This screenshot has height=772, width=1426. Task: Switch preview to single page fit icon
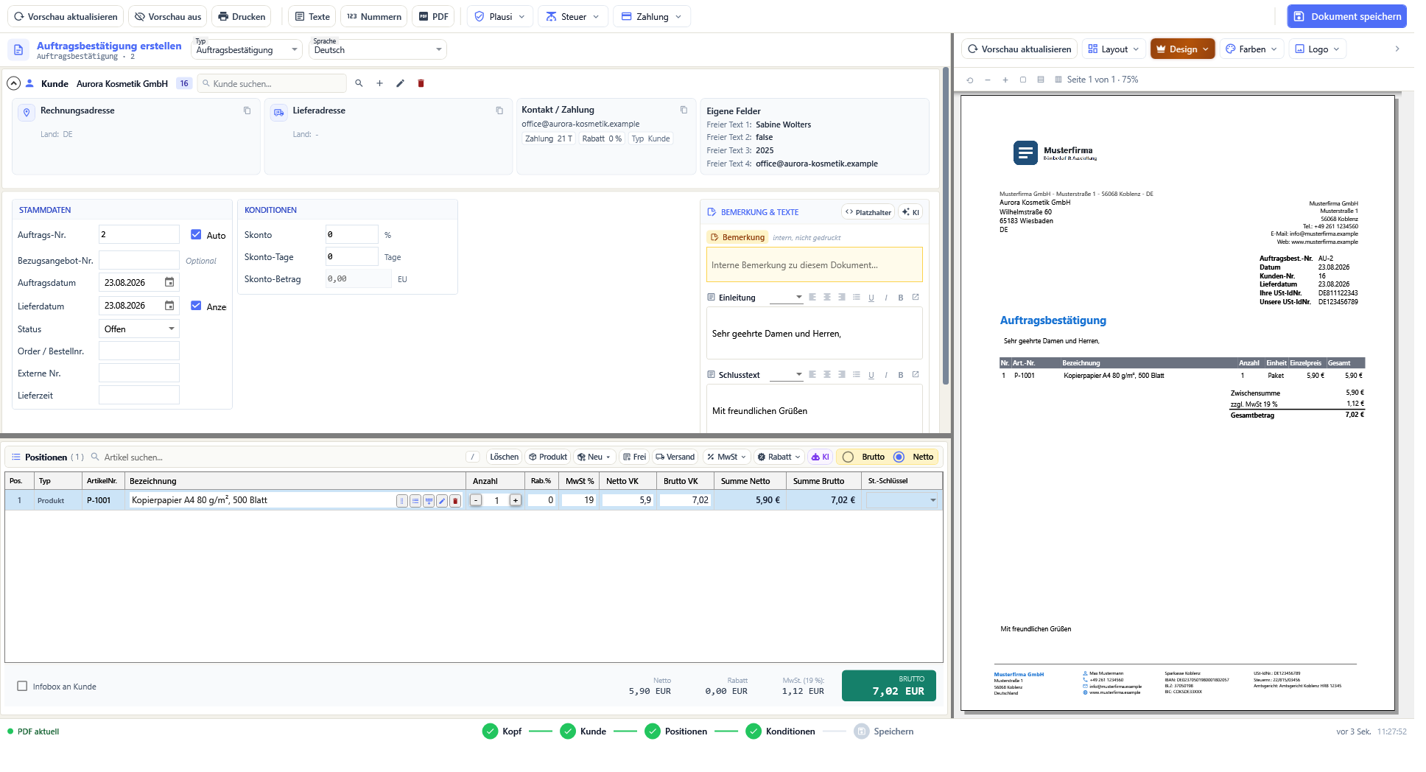click(x=1023, y=80)
